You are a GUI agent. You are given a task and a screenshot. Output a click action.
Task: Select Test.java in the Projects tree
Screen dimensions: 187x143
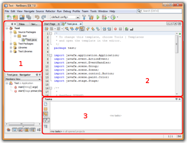point(31,40)
